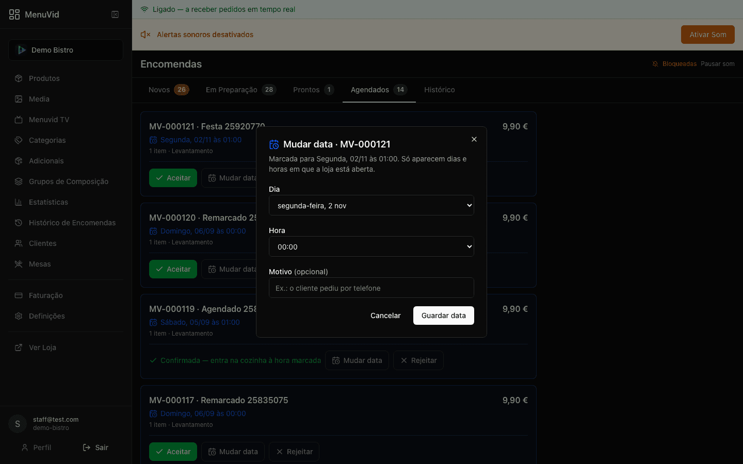Image resolution: width=743 pixels, height=464 pixels.
Task: Click the Media image icon
Action: 19,99
